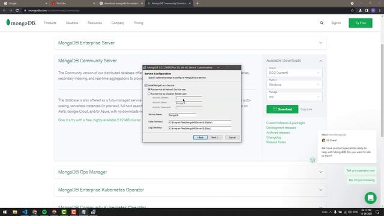Click the Log Directory input field
This screenshot has width=384, height=216.
coord(200,128)
